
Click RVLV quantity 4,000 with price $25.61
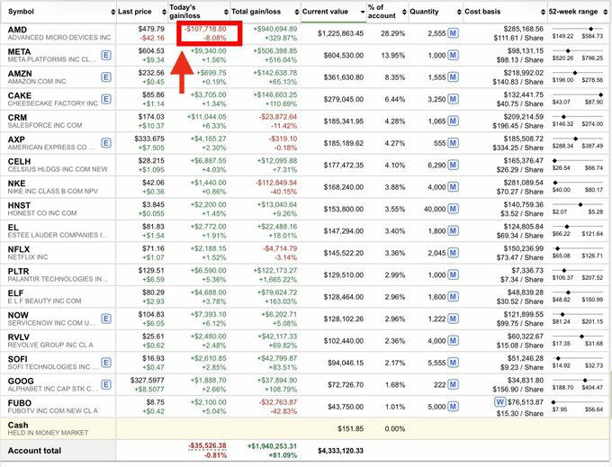436,341
